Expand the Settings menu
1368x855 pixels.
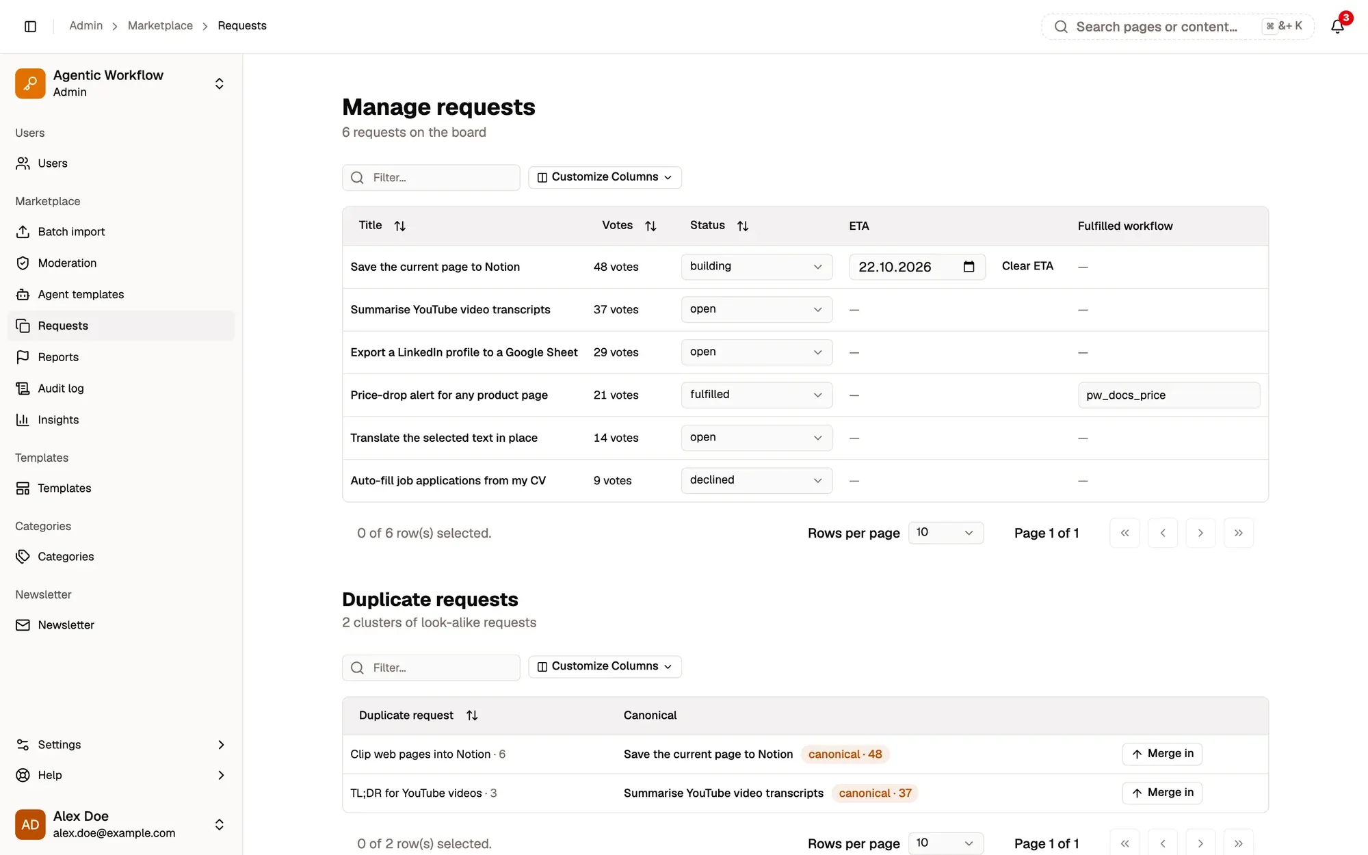(x=121, y=745)
